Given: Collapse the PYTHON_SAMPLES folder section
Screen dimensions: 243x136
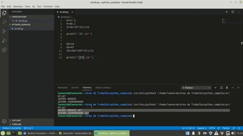Looking at the screenshot, I should click(31, 25).
